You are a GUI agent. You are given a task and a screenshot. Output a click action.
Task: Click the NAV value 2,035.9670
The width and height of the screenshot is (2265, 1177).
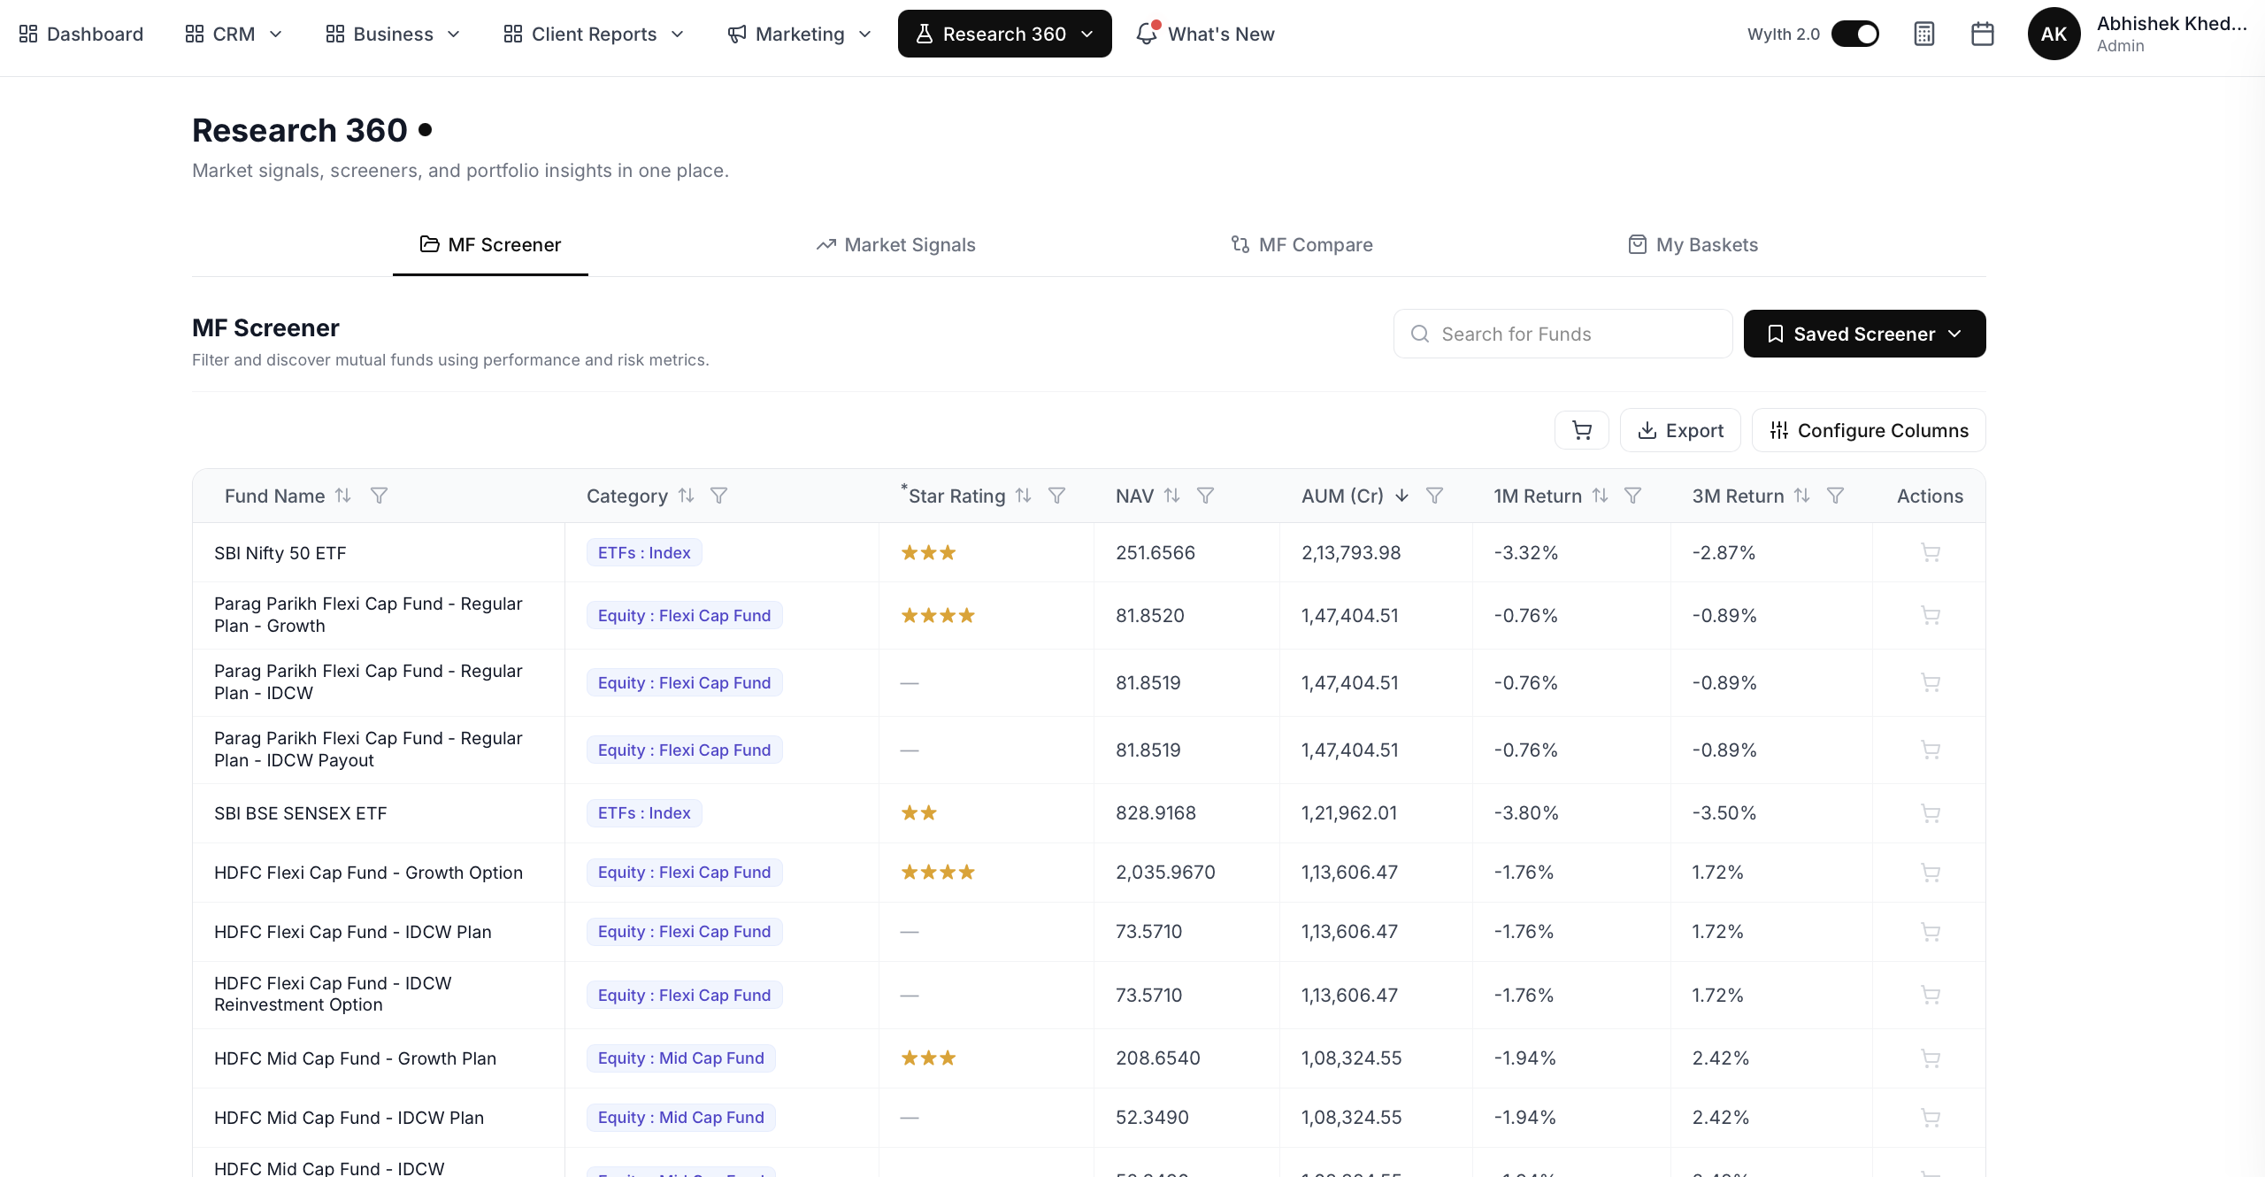tap(1166, 873)
